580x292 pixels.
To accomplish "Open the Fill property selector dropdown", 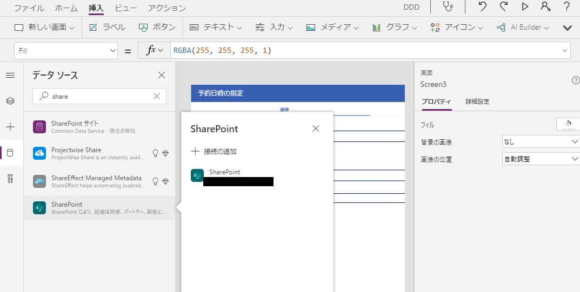I will tap(66, 51).
